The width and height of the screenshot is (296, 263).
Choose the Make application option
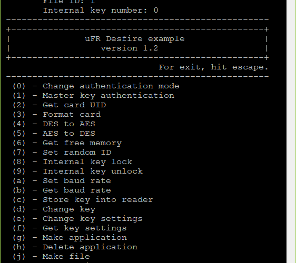[x=70, y=238]
